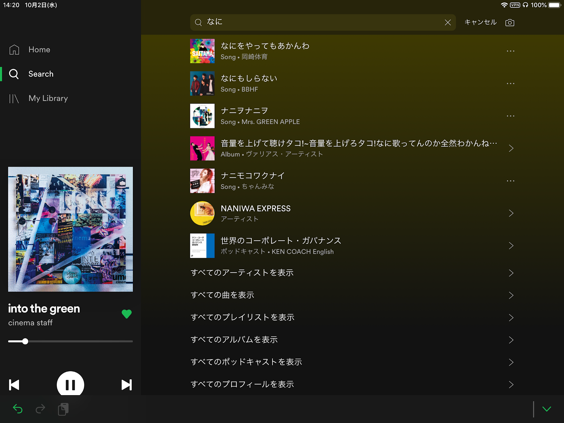Tap pink cover of 音量を上げて聴けタコ album
Image resolution: width=564 pixels, height=423 pixels.
point(202,148)
